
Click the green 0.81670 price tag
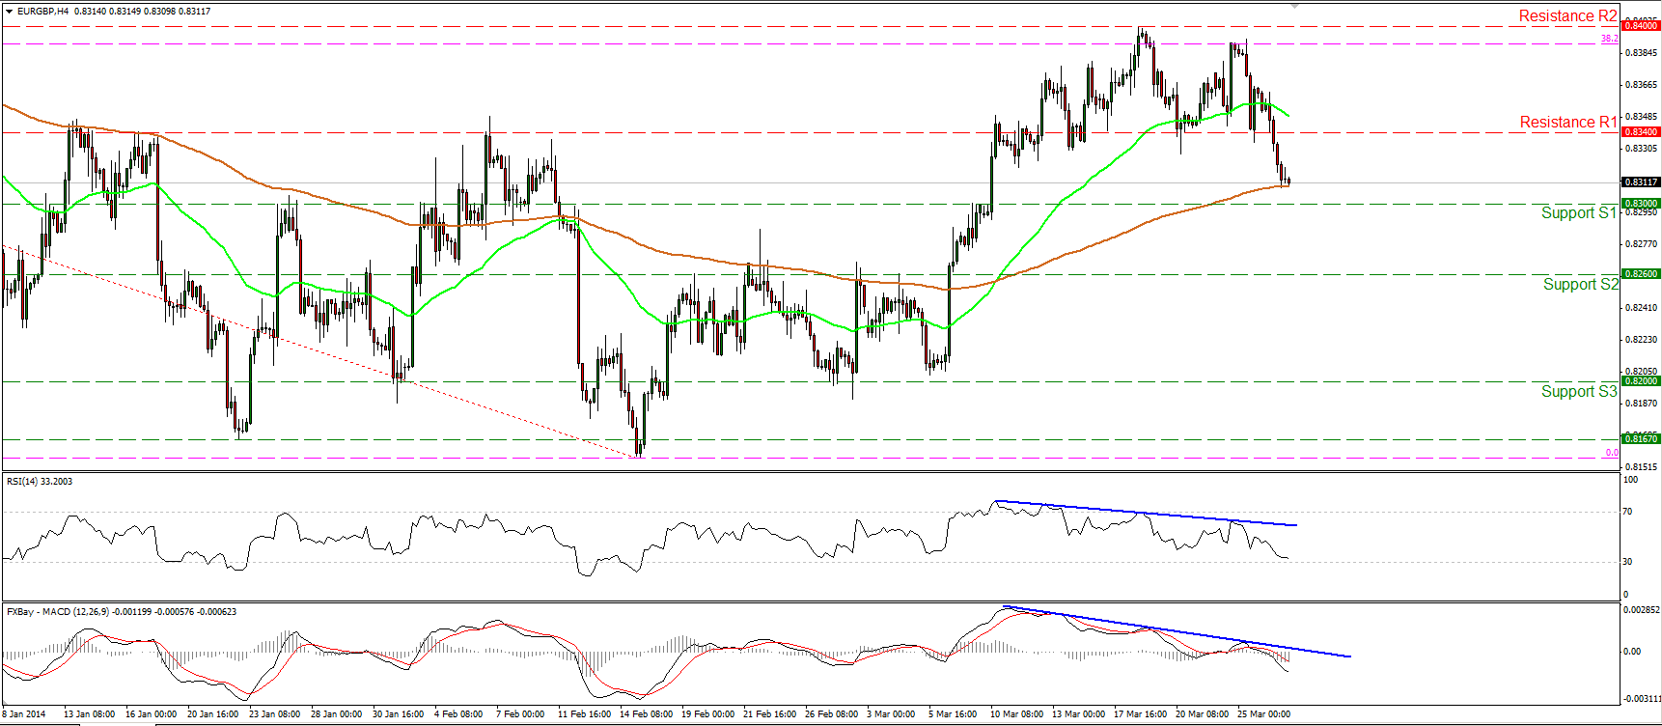click(1641, 439)
